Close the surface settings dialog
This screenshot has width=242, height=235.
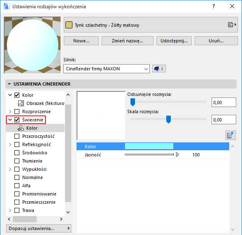232,6
